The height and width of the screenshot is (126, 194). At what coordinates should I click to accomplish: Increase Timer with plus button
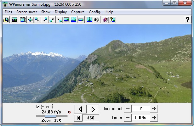(x=154, y=118)
